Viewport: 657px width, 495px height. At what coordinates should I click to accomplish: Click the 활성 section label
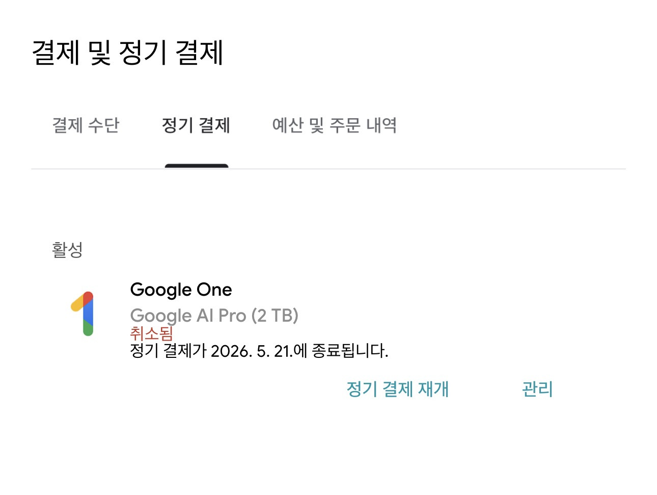(67, 250)
